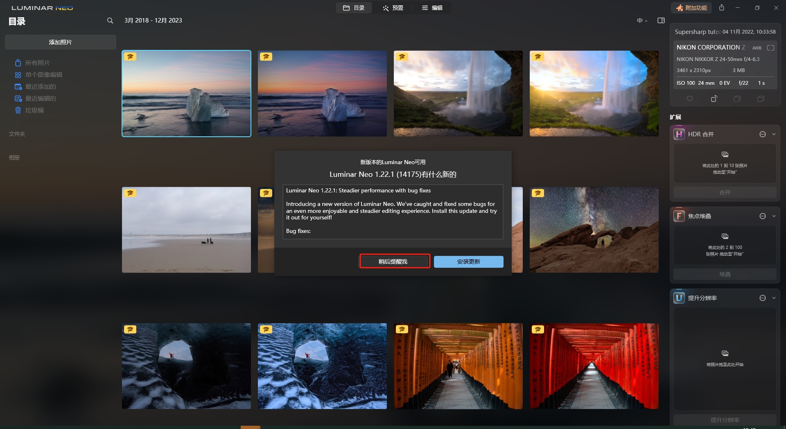Select the blue ice cave thumbnail
Viewport: 786px width, 429px height.
point(322,366)
